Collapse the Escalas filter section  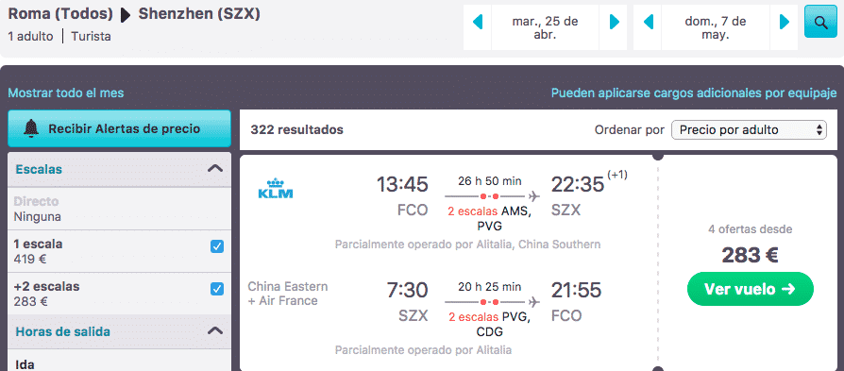214,169
